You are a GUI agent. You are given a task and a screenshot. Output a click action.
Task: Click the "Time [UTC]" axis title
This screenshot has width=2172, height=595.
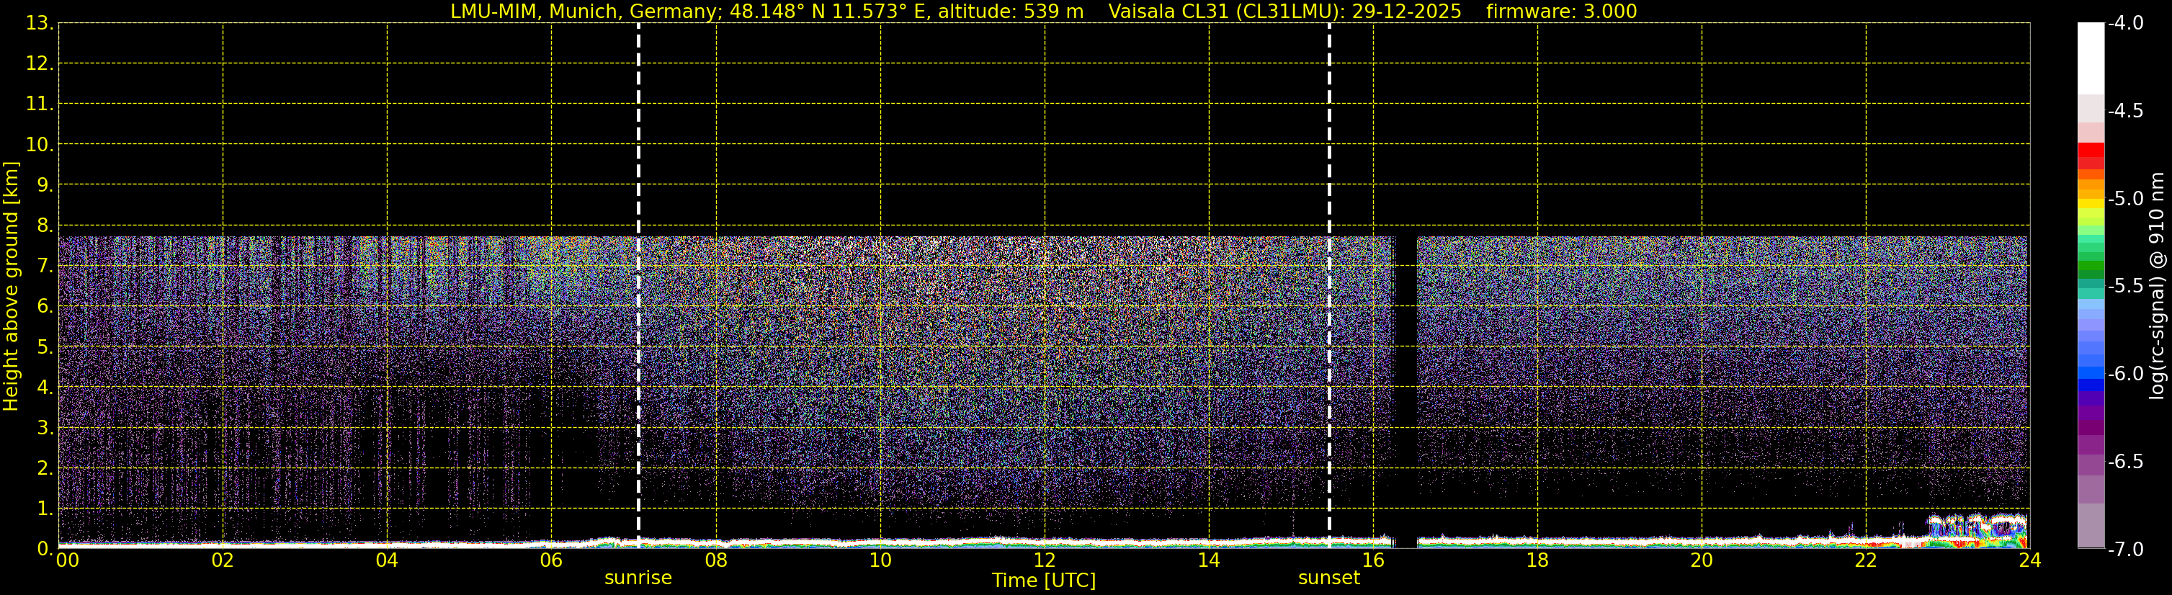coord(1044,581)
